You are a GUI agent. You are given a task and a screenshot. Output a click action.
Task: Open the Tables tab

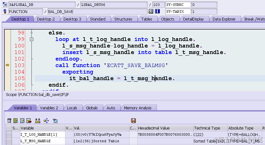[147, 19]
